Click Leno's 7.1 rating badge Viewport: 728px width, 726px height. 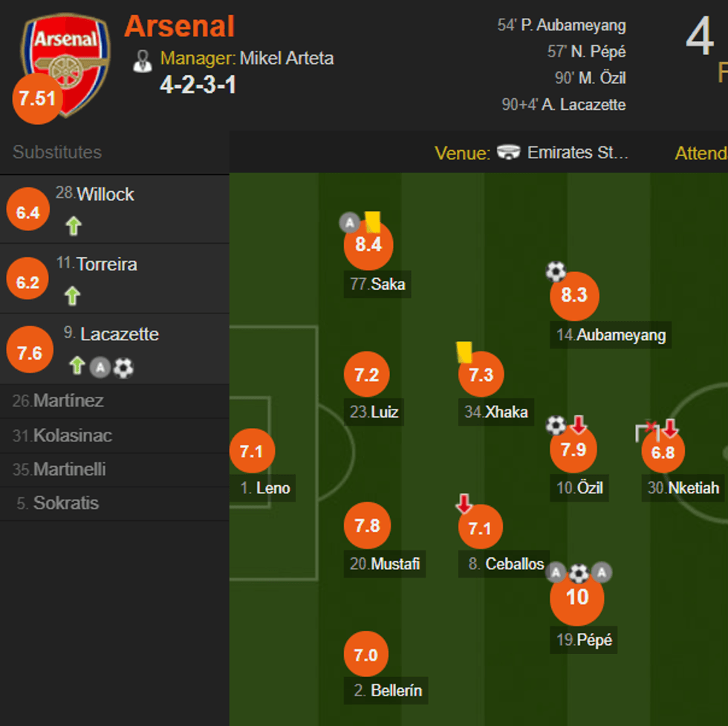pos(252,451)
